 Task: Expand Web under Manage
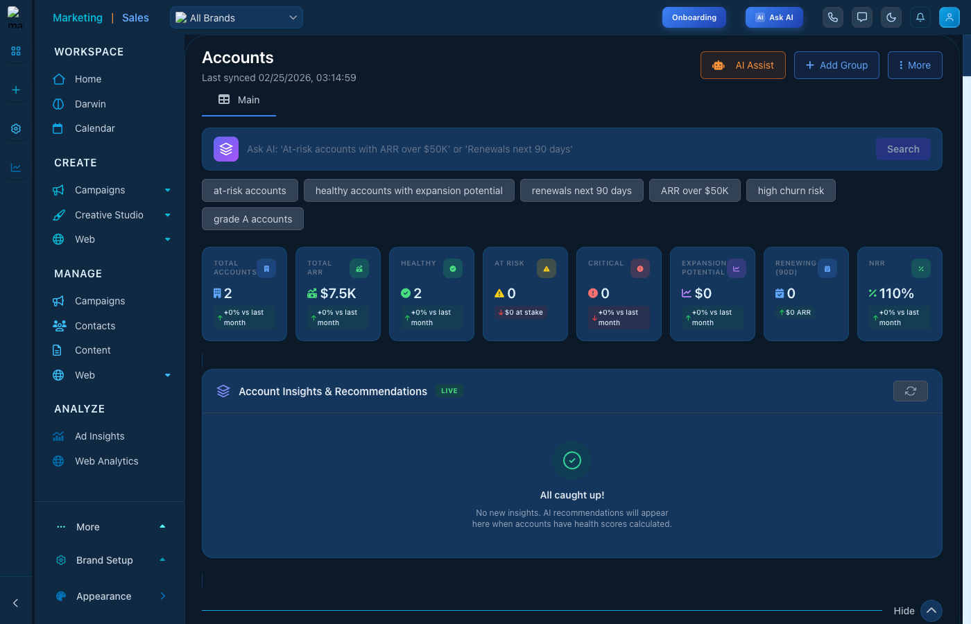click(x=168, y=375)
